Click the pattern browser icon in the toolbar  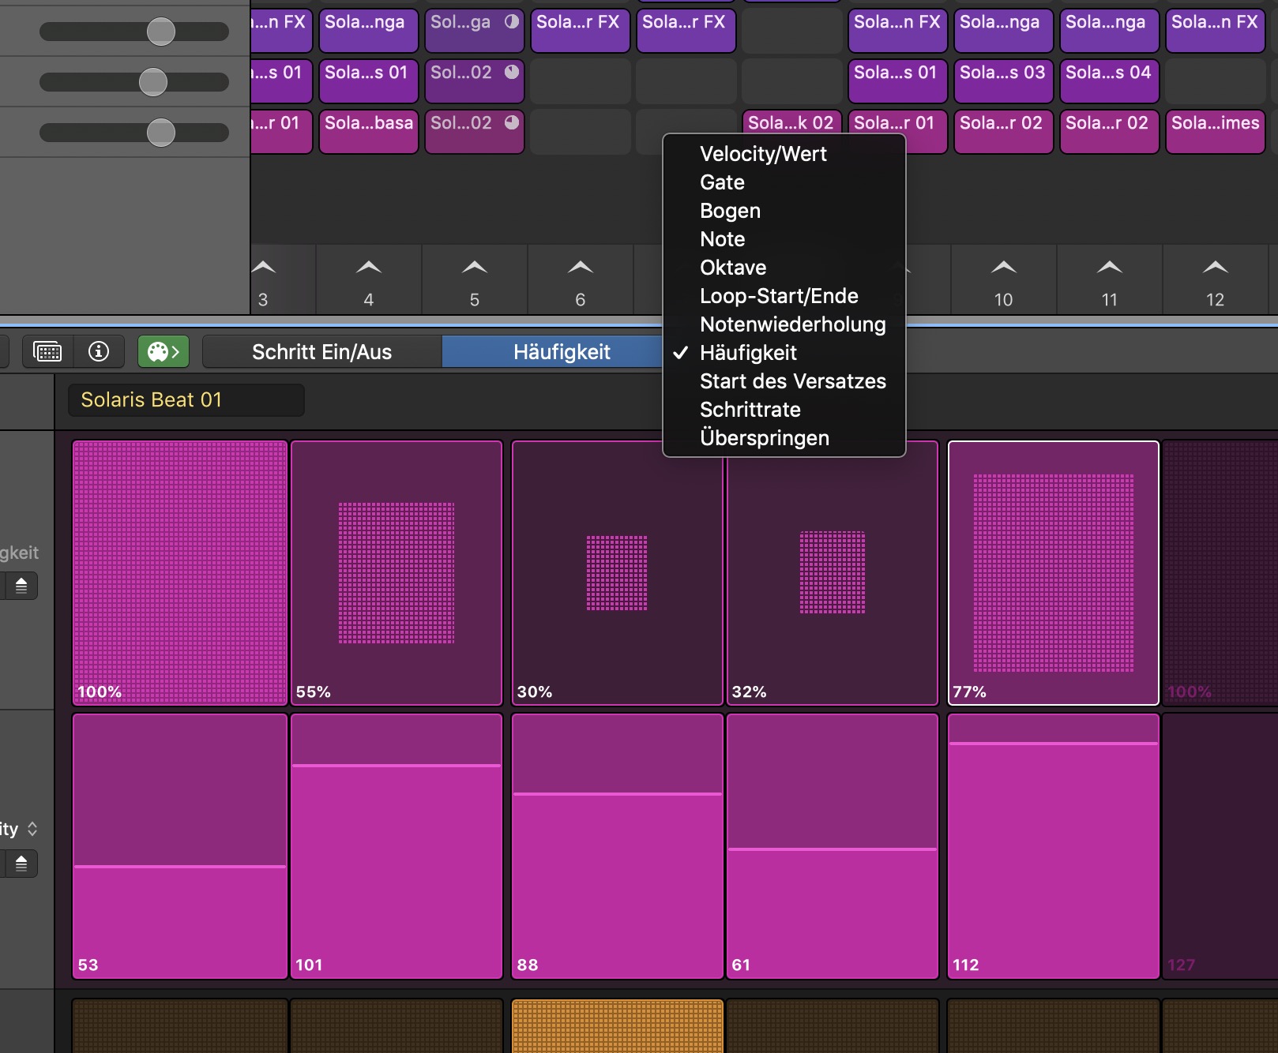pyautogui.click(x=47, y=351)
